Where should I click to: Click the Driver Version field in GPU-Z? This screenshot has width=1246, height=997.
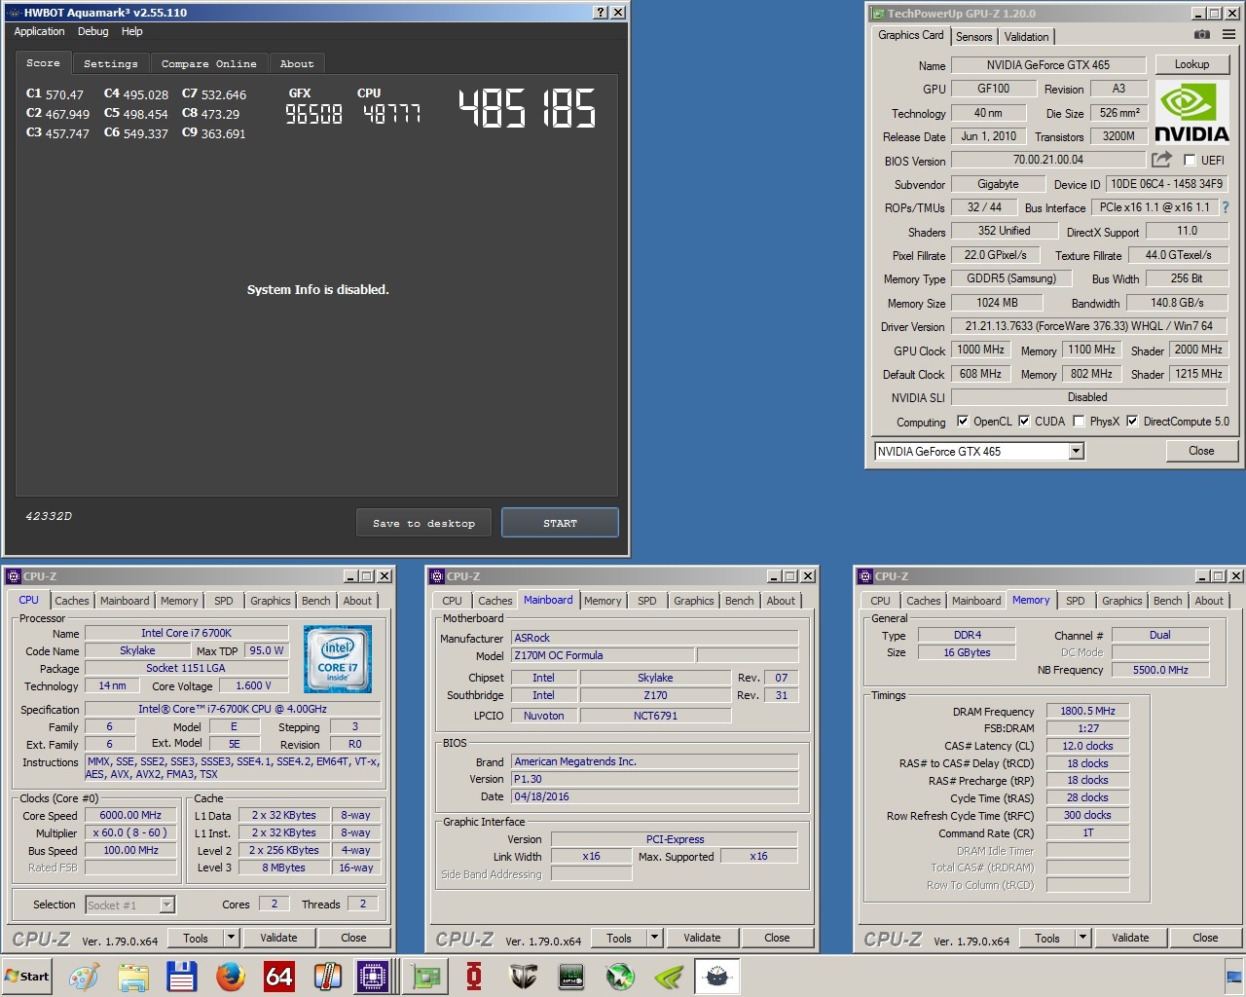click(1088, 326)
